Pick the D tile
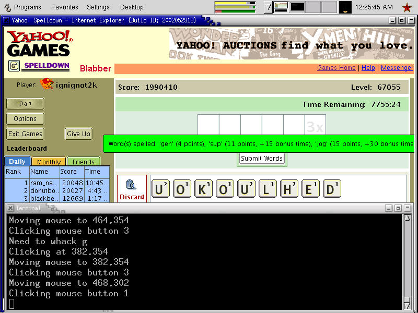Viewport: 418px width, 313px height. 332,189
